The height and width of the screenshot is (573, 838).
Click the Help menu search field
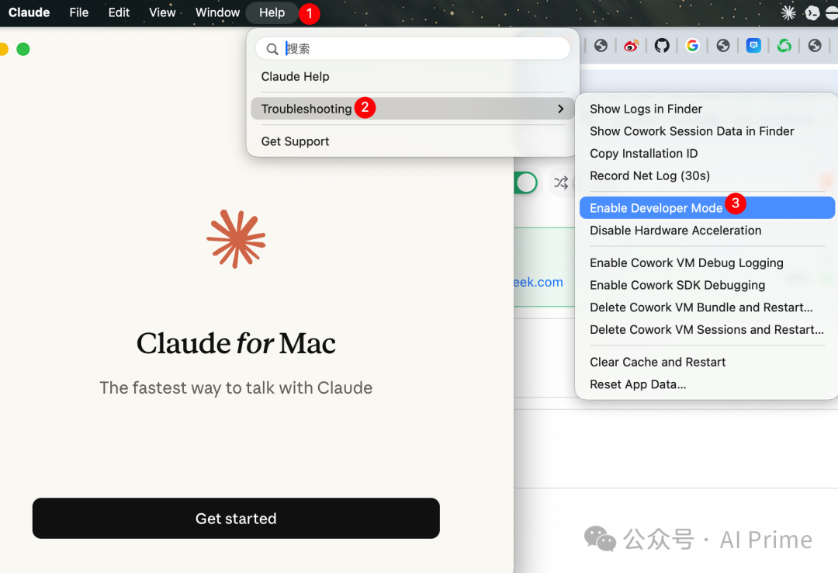413,49
